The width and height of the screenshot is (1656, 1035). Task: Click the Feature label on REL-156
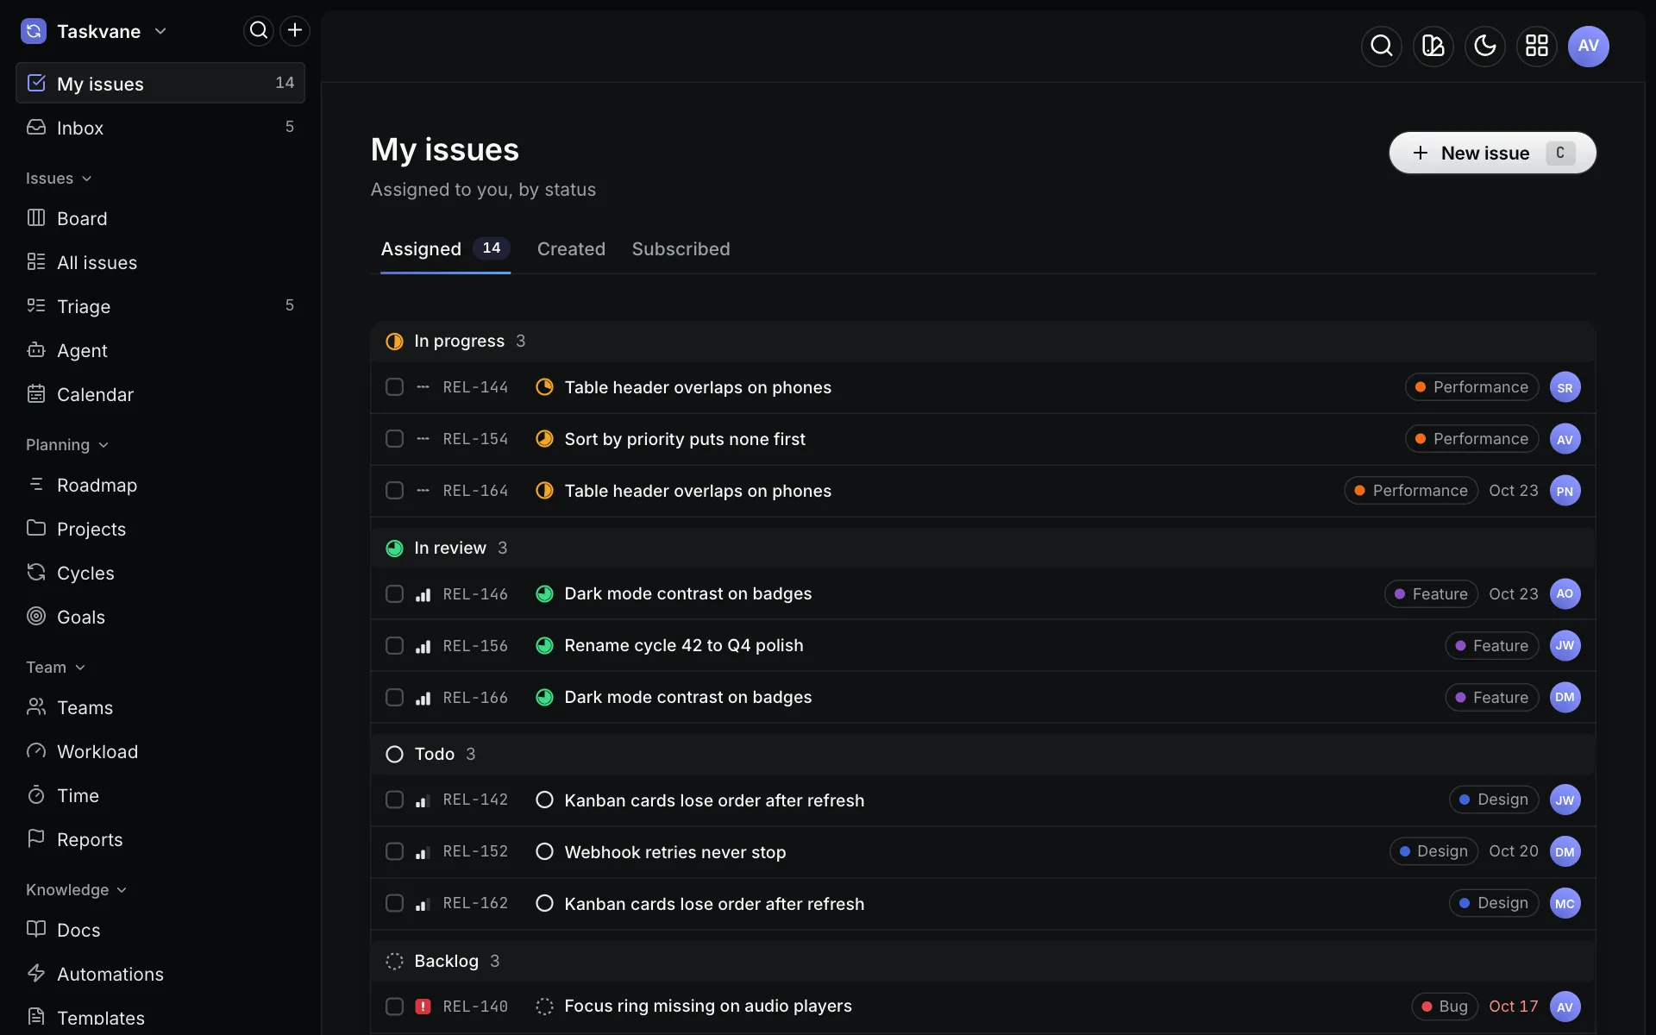[1491, 646]
